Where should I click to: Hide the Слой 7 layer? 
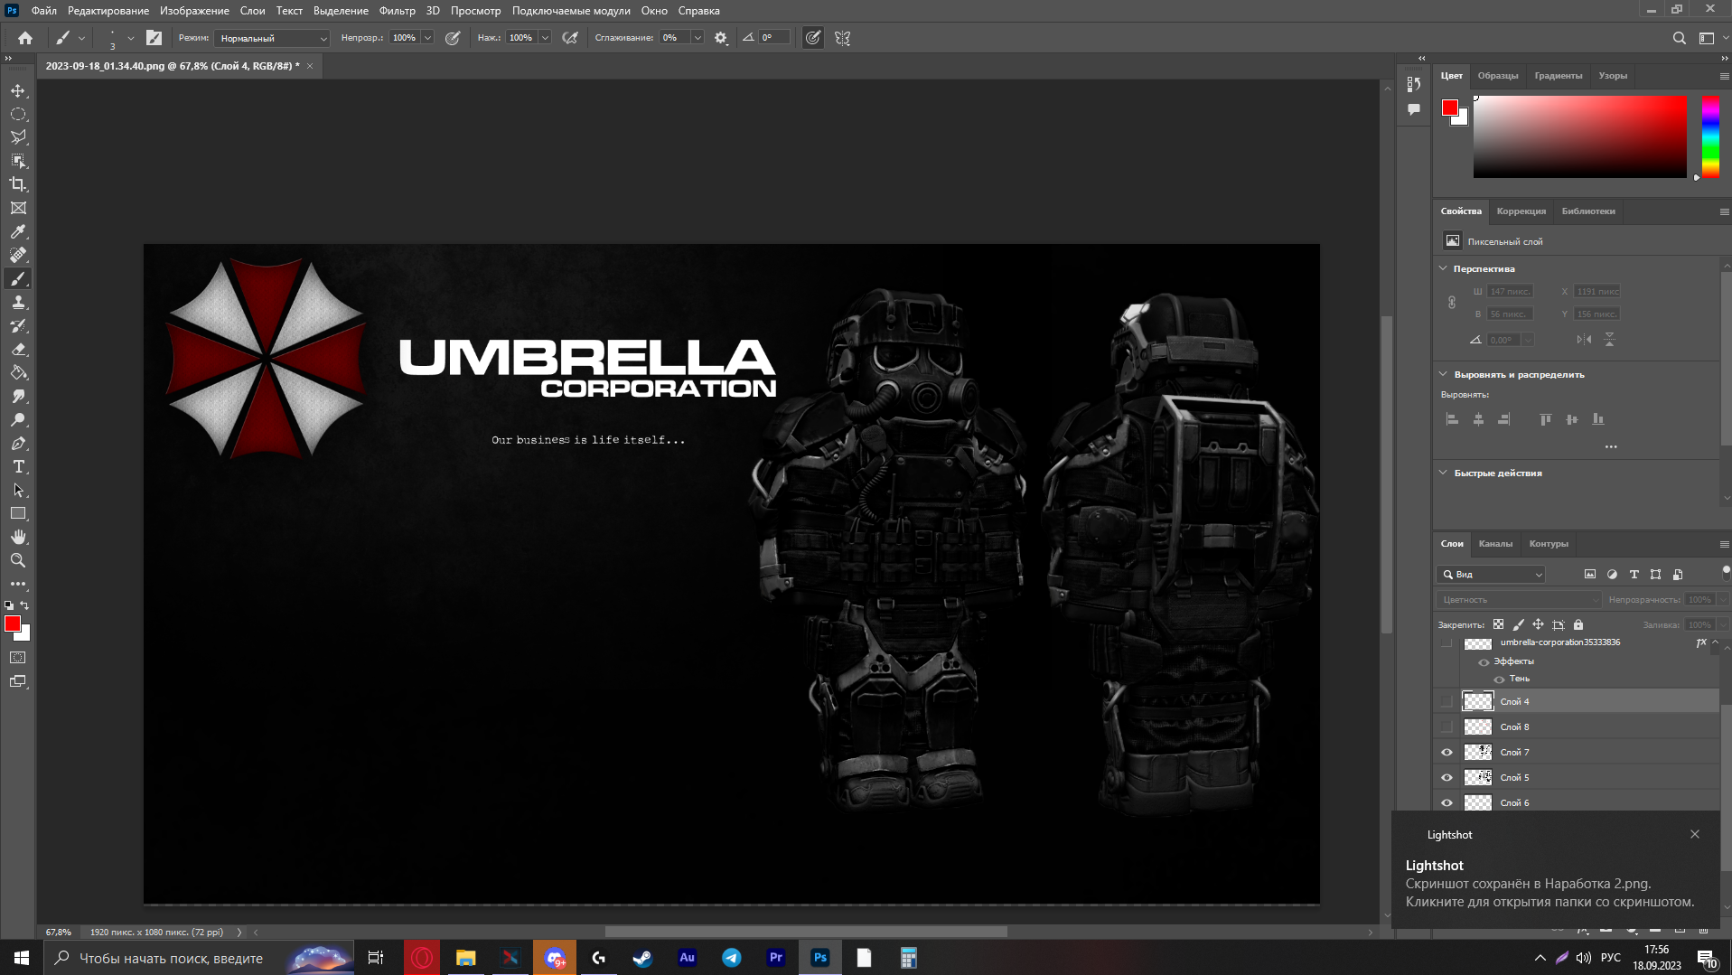click(x=1446, y=752)
